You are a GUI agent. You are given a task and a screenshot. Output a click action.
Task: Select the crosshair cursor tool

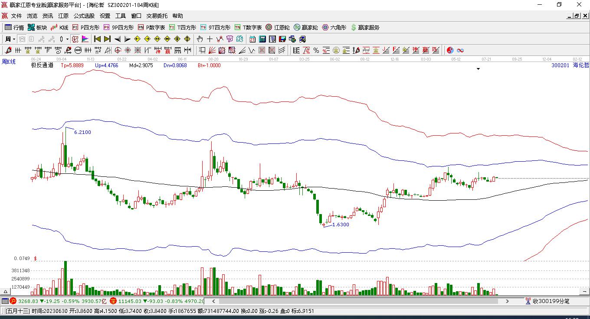(x=210, y=39)
